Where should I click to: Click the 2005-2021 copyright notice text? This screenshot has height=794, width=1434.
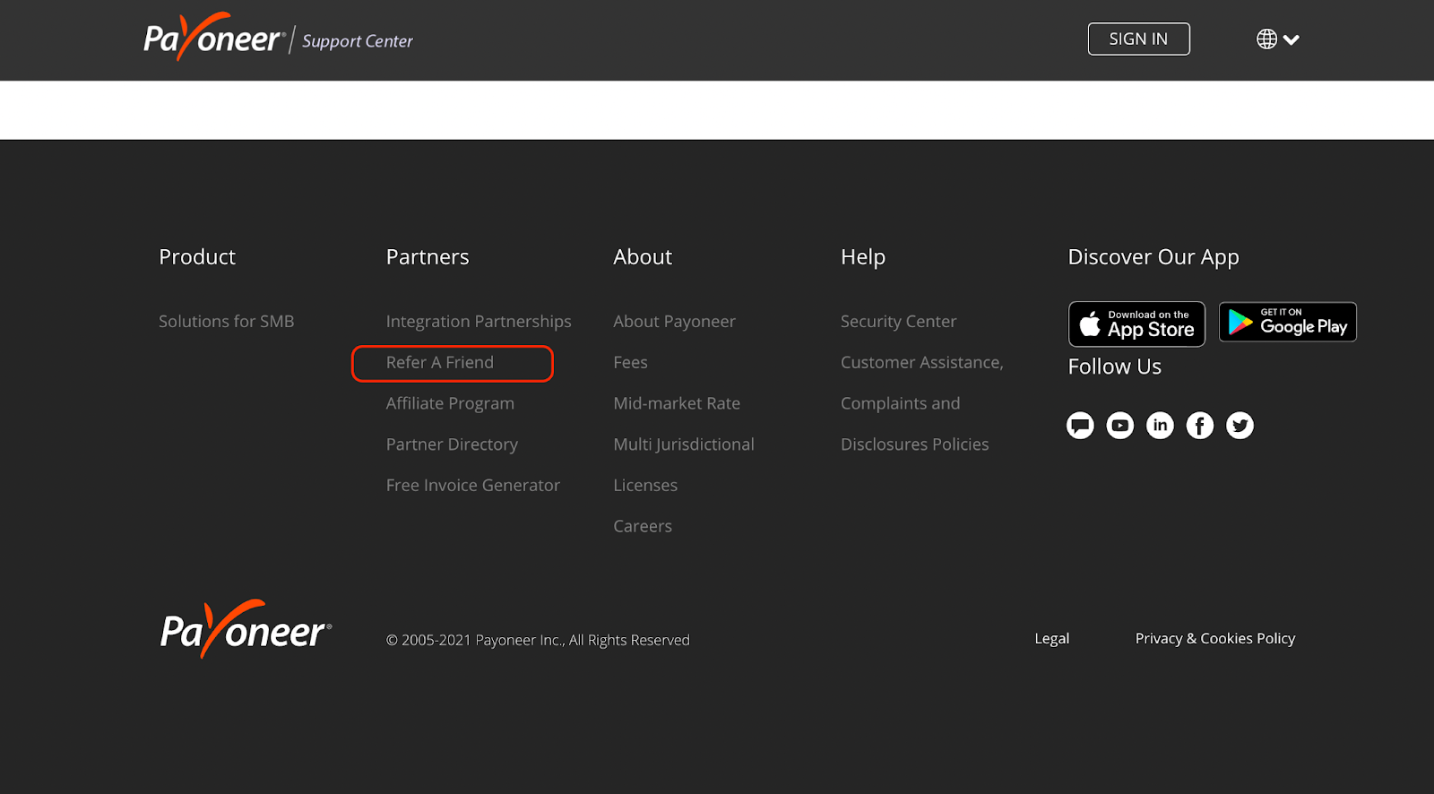click(x=538, y=640)
